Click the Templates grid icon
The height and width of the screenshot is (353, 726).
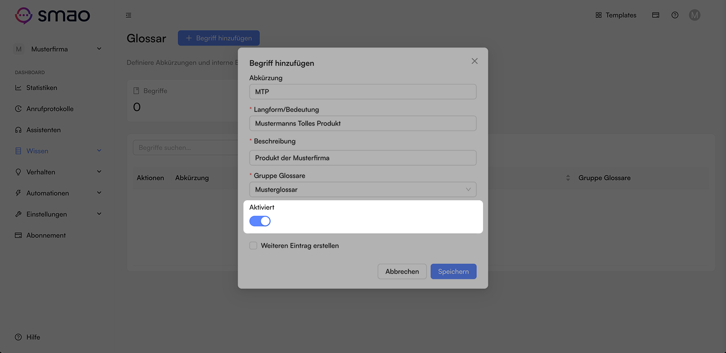coord(599,15)
